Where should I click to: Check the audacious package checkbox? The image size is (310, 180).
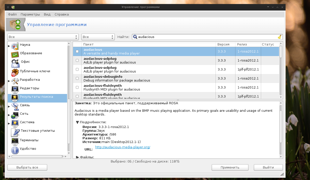[x=77, y=51]
